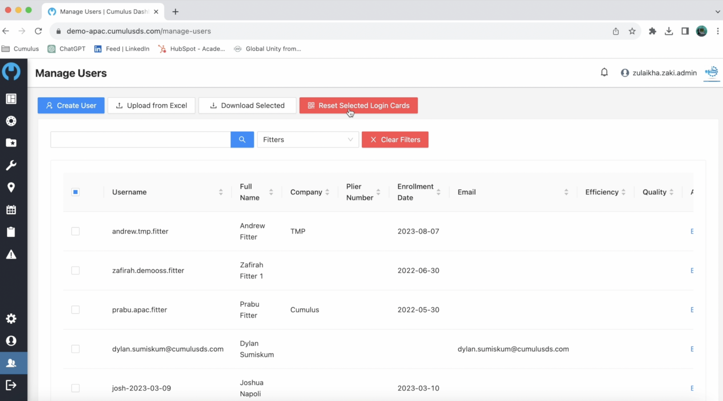This screenshot has height=401, width=723.
Task: Click the settings gear sidebar icon
Action: (11, 318)
